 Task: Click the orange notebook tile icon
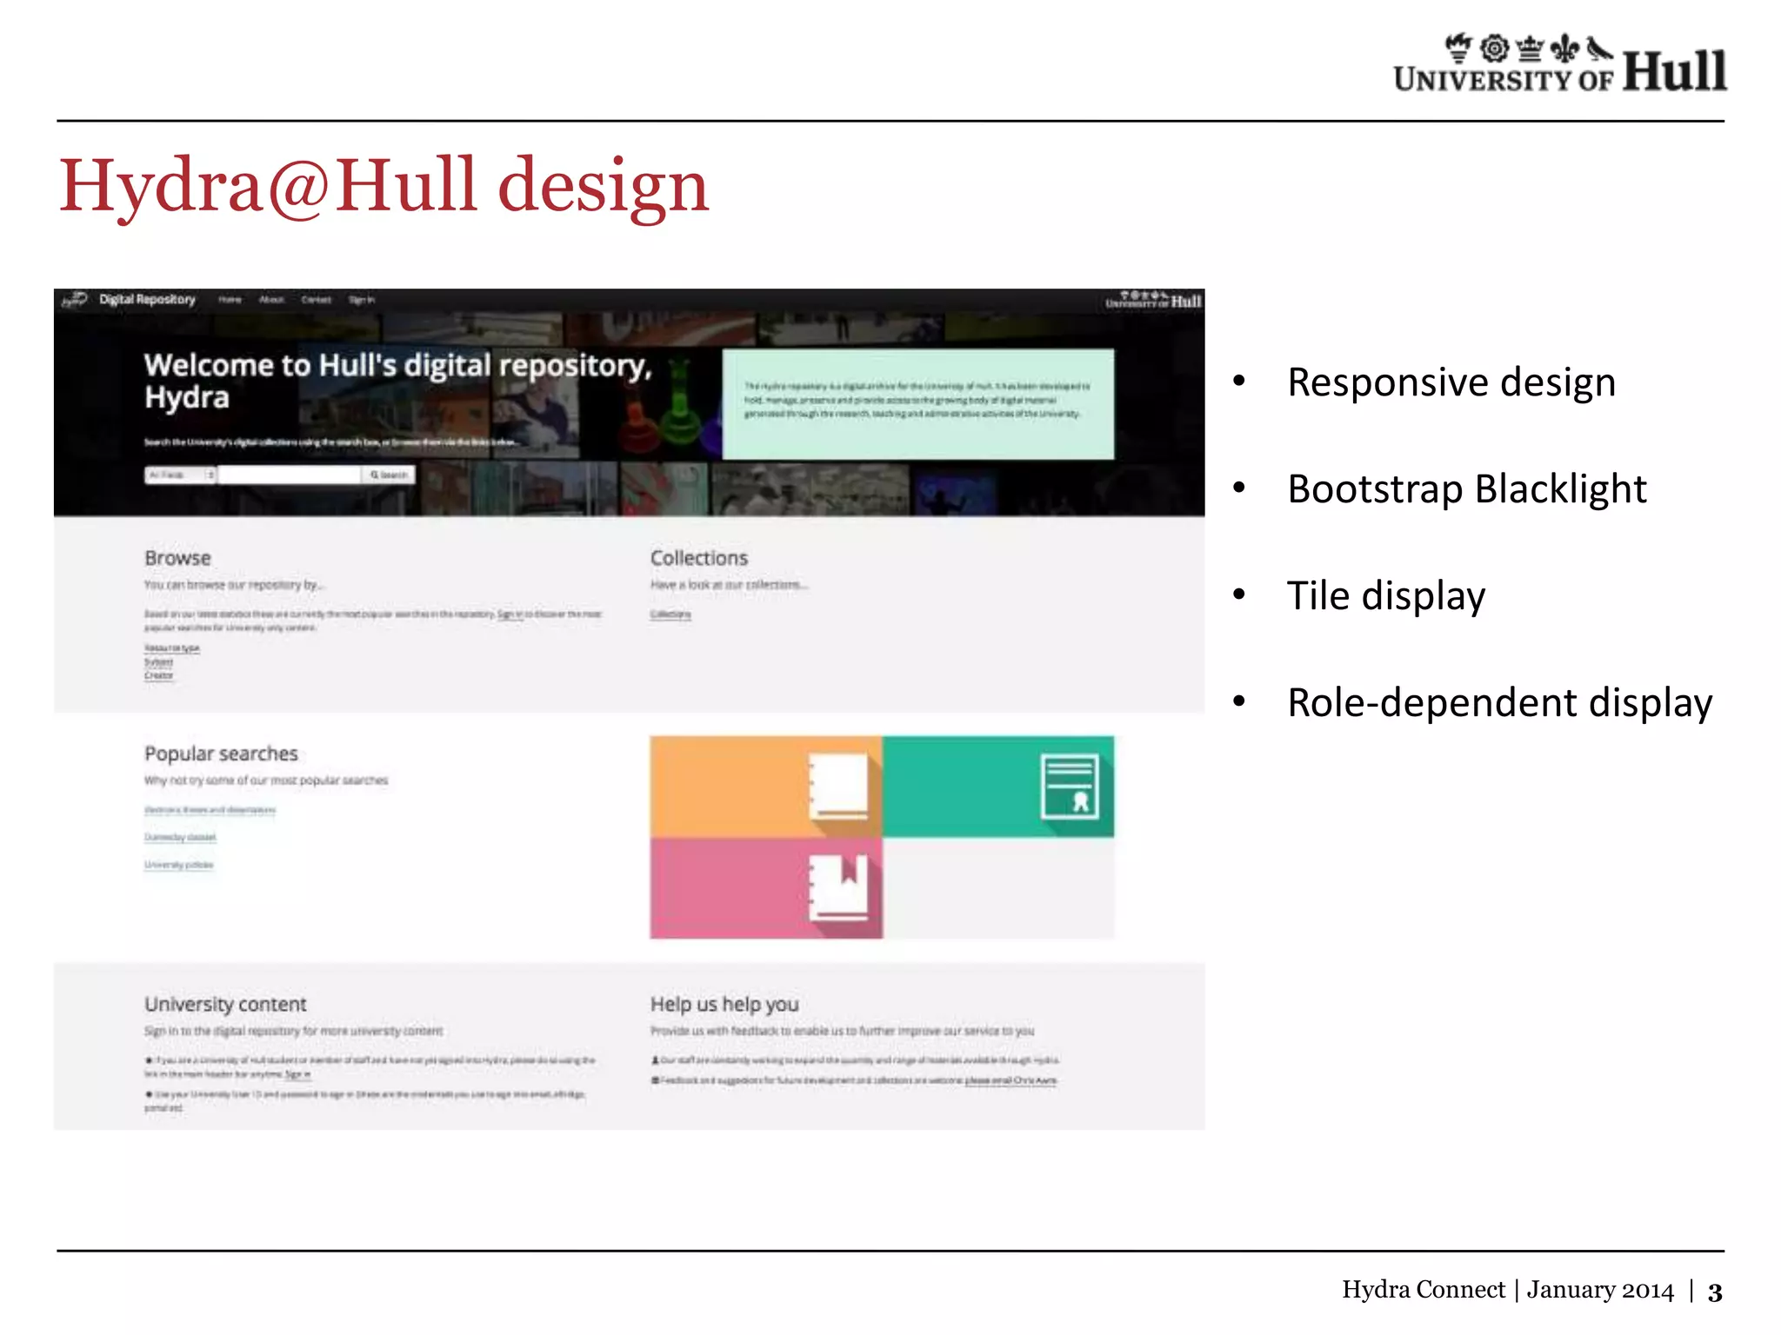pos(838,787)
